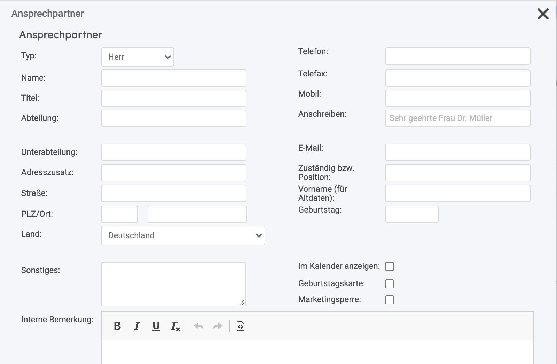Click the postal code PLZ field
This screenshot has width=557, height=364.
point(119,214)
